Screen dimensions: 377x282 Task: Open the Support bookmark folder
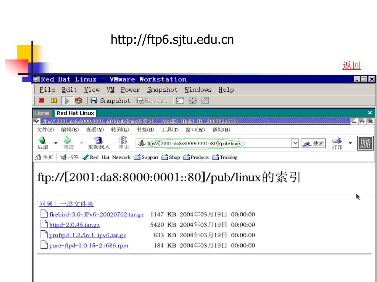tap(146, 157)
